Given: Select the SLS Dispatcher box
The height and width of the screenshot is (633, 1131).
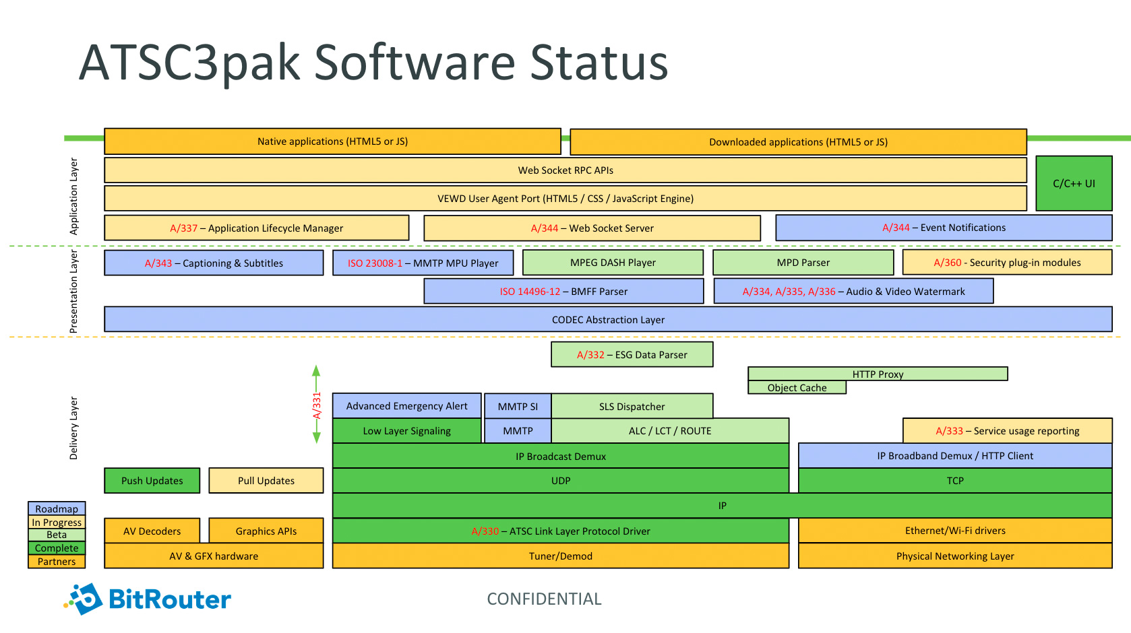Looking at the screenshot, I should click(x=632, y=406).
